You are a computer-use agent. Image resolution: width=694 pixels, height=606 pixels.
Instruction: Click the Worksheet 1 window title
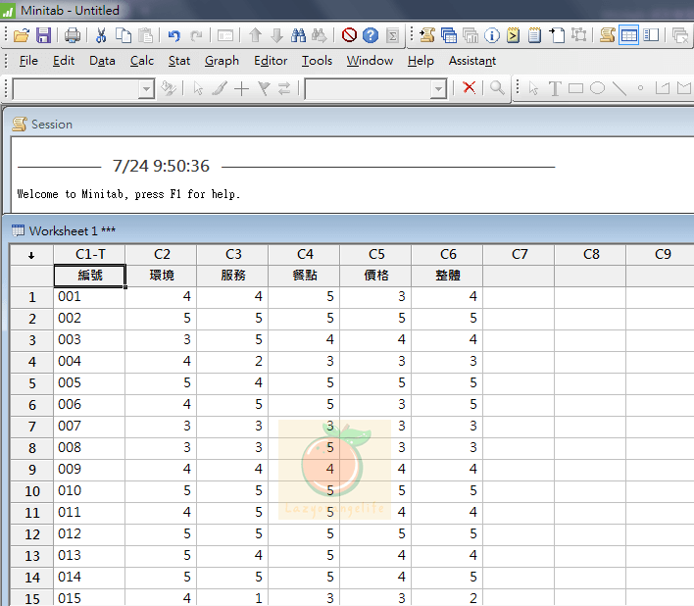click(73, 230)
